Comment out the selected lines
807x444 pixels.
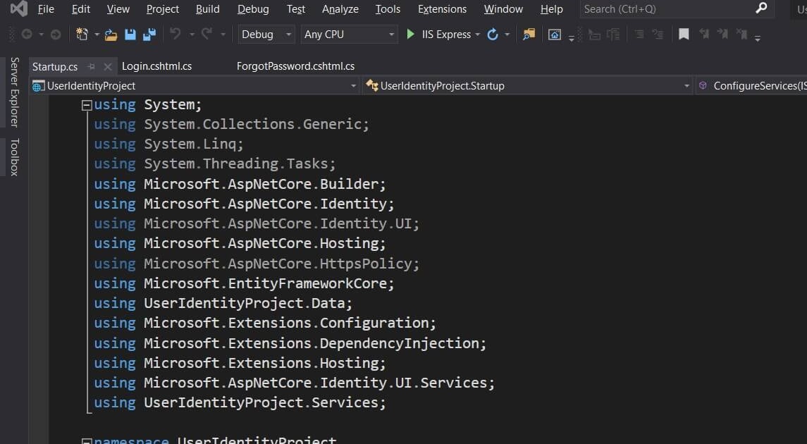click(x=639, y=34)
